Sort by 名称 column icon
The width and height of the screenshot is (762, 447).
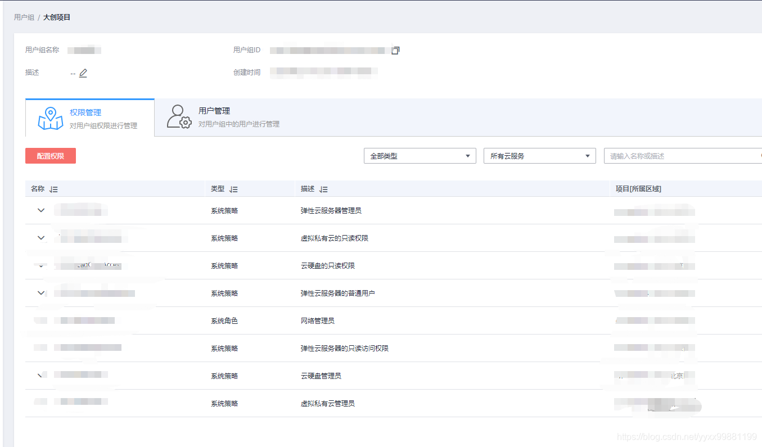tap(53, 189)
